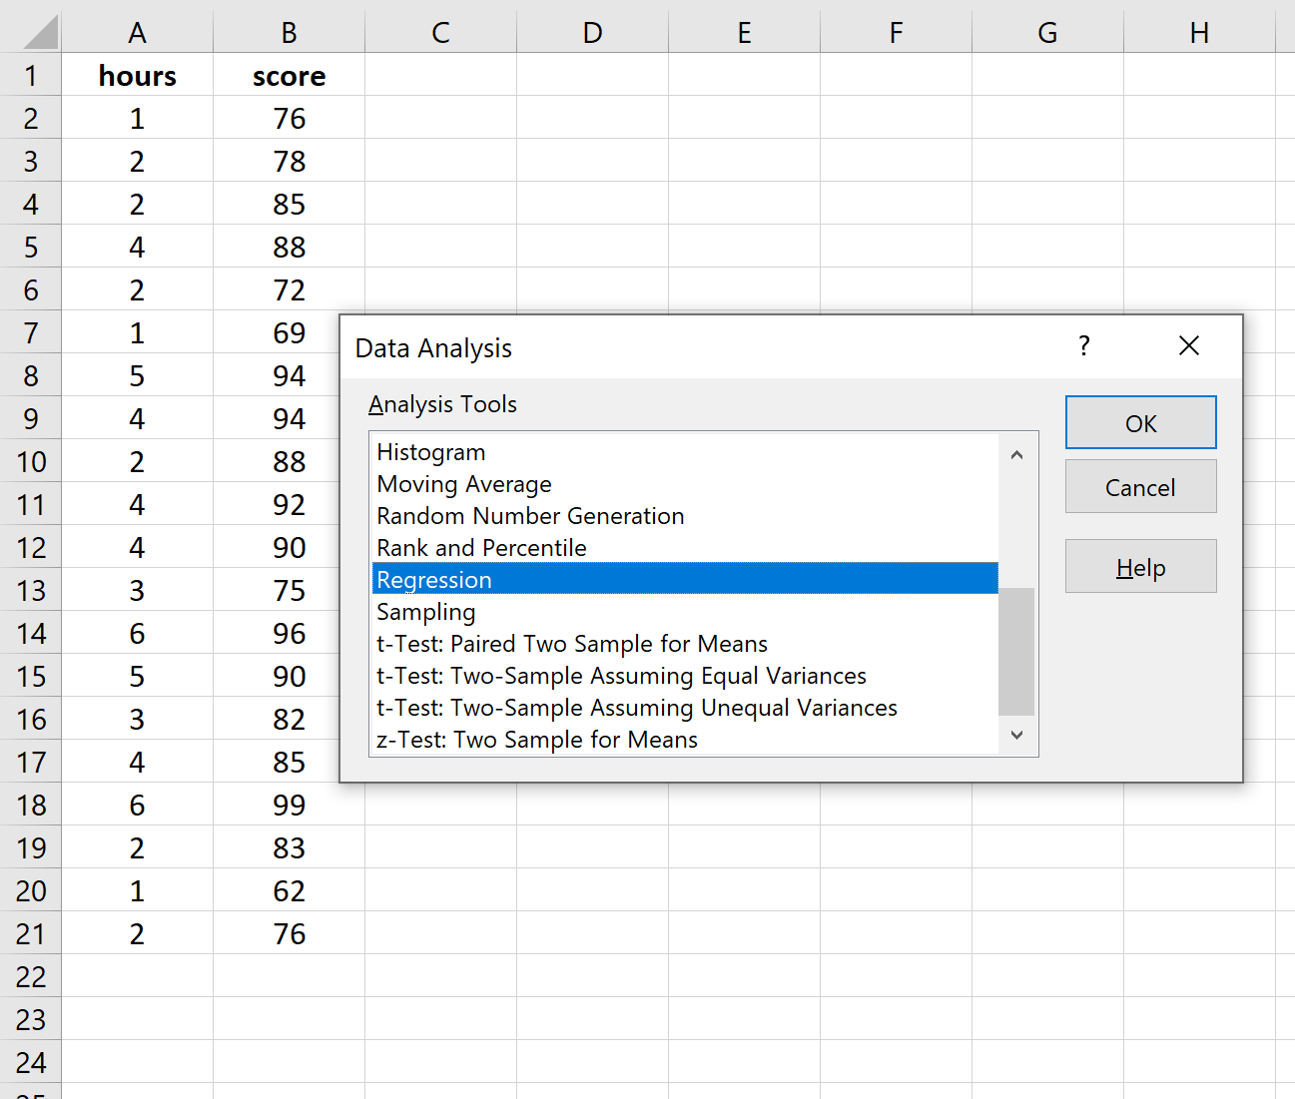The height and width of the screenshot is (1099, 1295).
Task: Select column D header
Action: (593, 33)
